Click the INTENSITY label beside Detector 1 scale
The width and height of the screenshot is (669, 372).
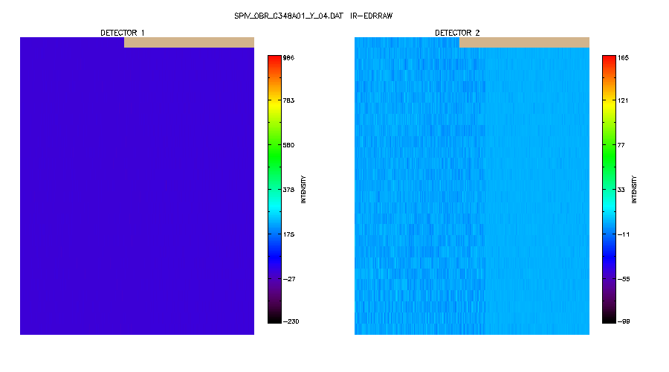(x=303, y=189)
